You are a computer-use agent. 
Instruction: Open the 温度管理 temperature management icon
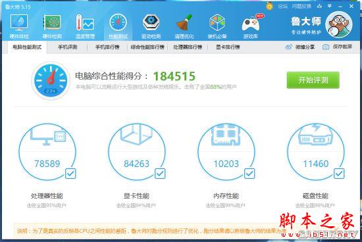point(85,22)
